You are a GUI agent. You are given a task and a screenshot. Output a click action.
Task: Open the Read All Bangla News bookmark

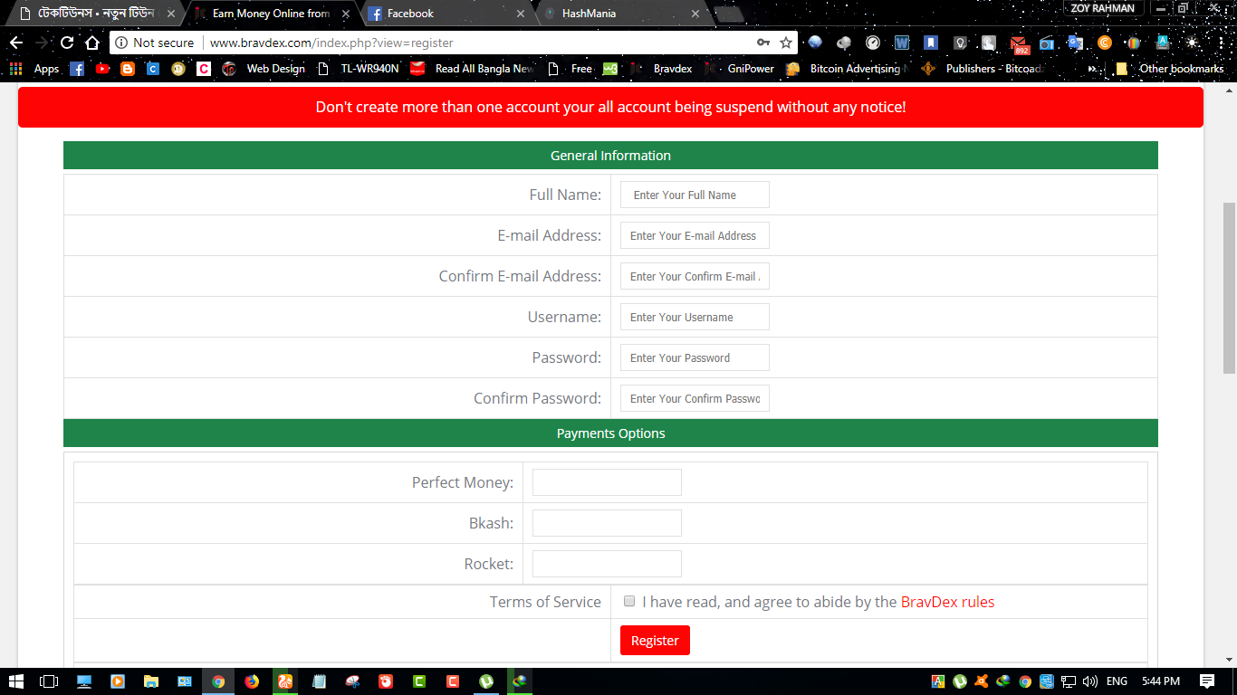coord(474,69)
